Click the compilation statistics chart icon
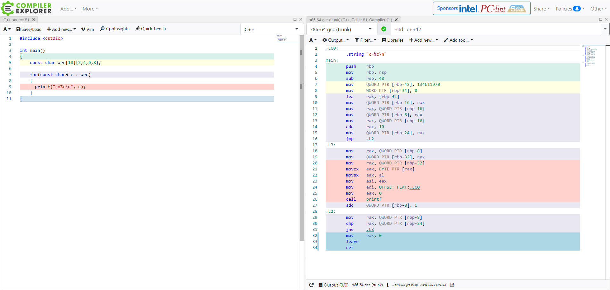Viewport: 610px width, 290px height. click(452, 285)
